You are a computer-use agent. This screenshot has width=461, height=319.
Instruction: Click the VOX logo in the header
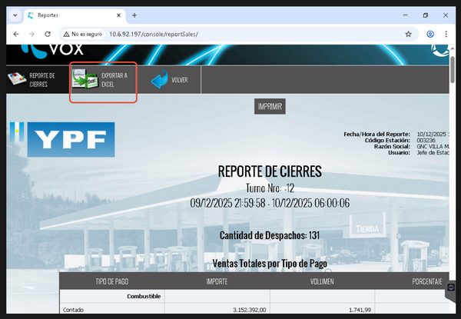click(53, 51)
